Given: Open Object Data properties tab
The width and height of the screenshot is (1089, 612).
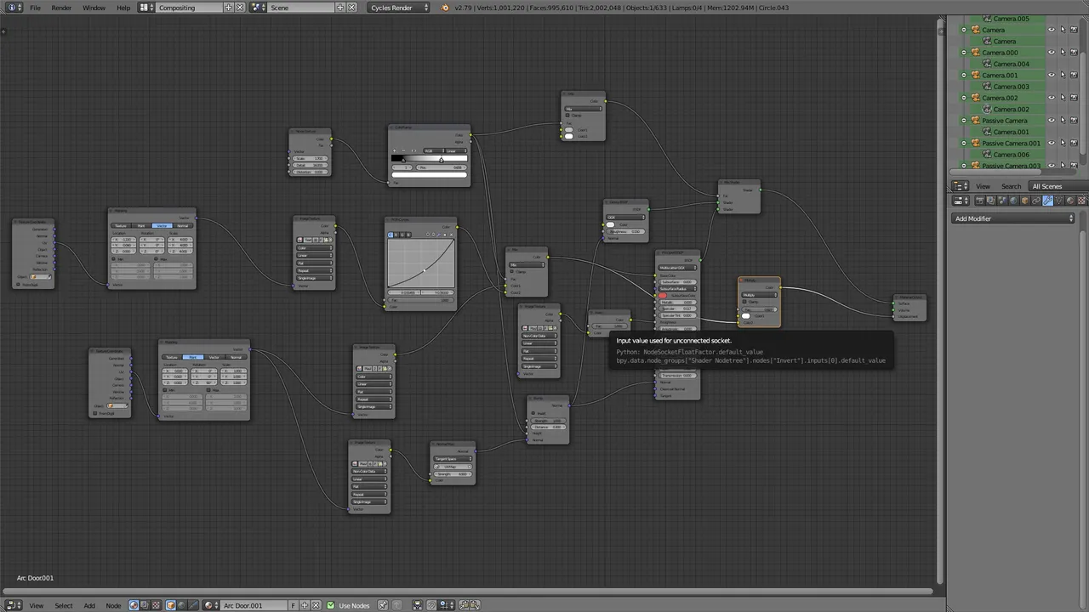Looking at the screenshot, I should (1059, 201).
